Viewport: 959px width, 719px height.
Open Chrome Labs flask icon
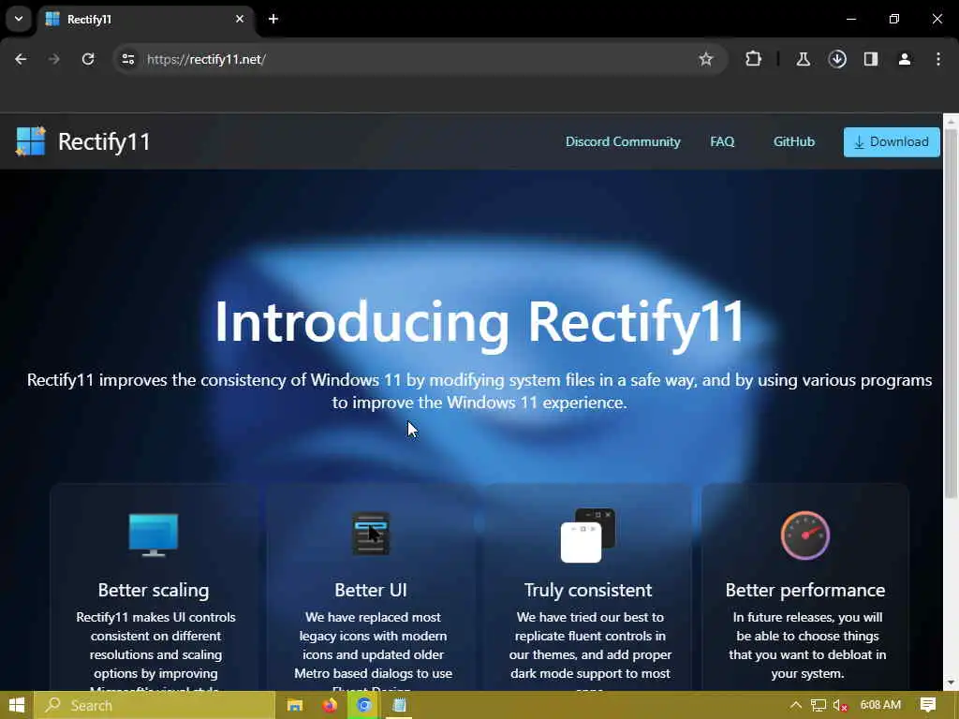tap(803, 59)
